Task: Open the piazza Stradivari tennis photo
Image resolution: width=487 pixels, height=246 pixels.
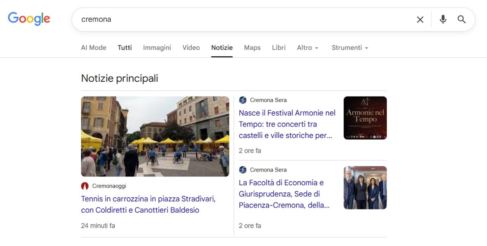Action: tap(155, 136)
